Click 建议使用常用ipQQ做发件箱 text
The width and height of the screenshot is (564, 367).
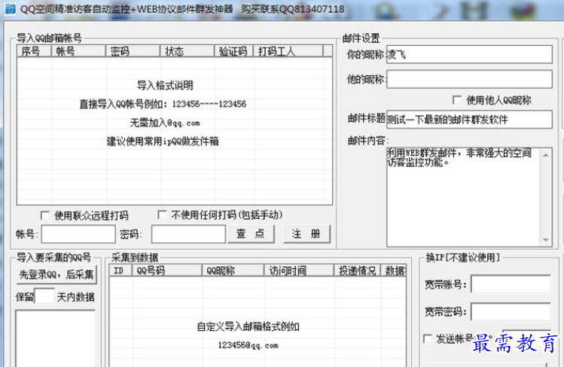click(163, 141)
